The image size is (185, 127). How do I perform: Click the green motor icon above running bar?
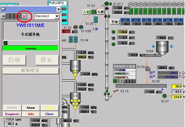[5, 43]
